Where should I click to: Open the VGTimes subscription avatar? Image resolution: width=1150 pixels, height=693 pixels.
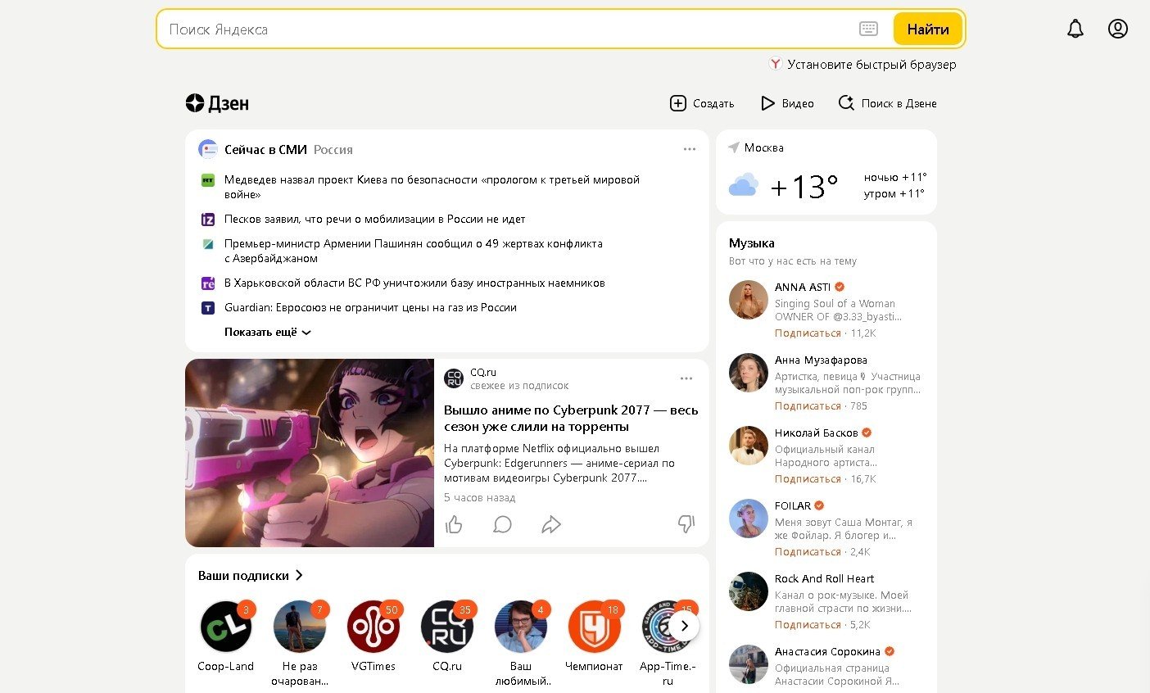[x=374, y=627]
